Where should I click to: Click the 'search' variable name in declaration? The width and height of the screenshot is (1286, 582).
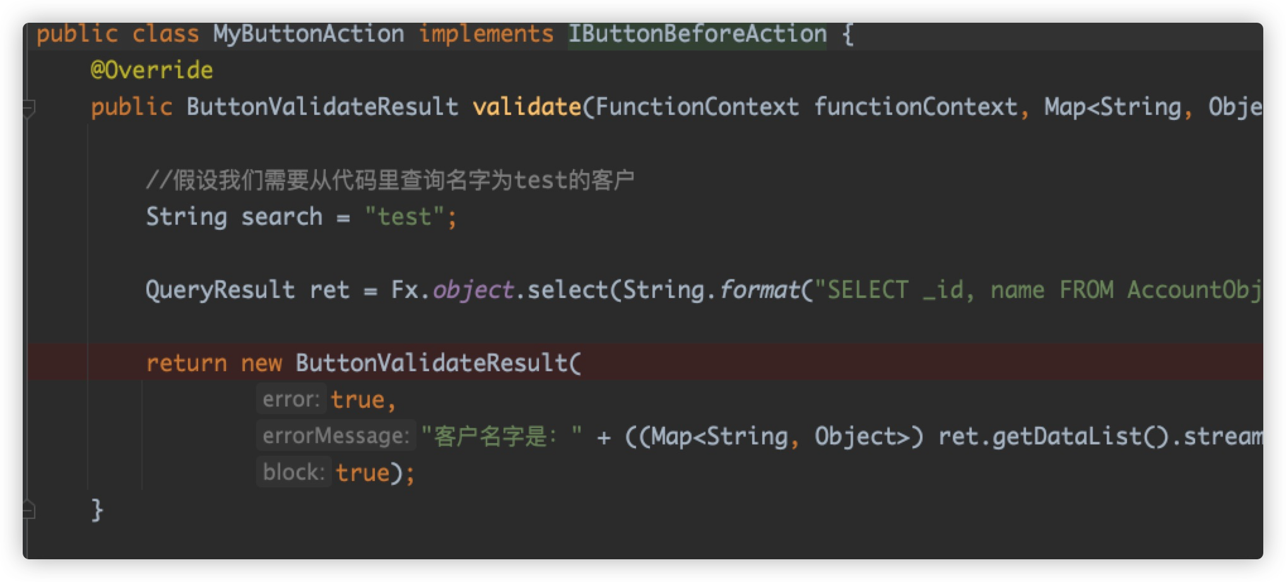[x=281, y=217]
